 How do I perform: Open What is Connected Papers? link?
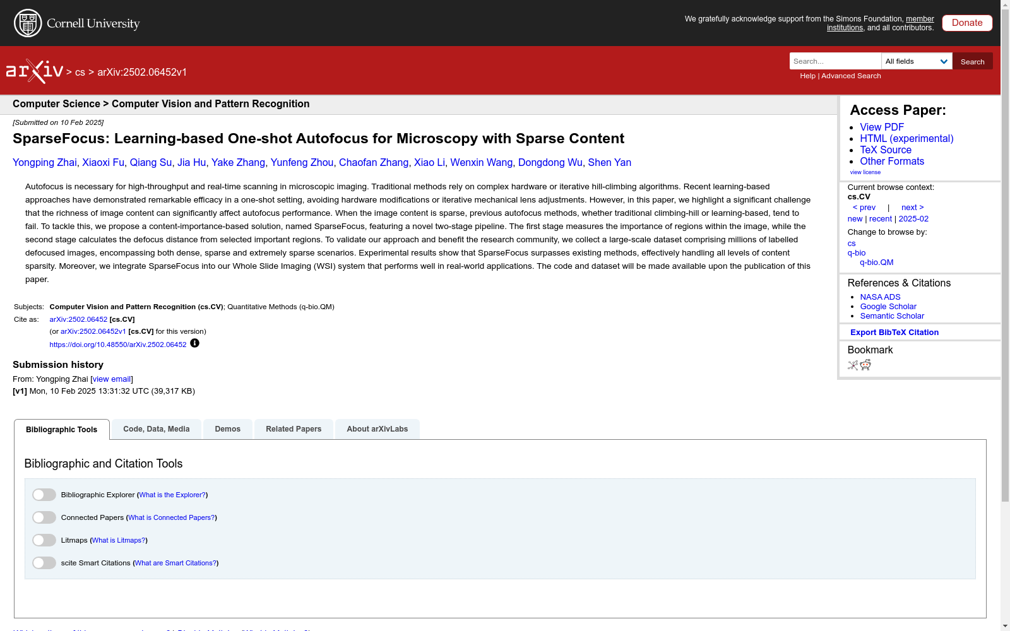point(172,518)
